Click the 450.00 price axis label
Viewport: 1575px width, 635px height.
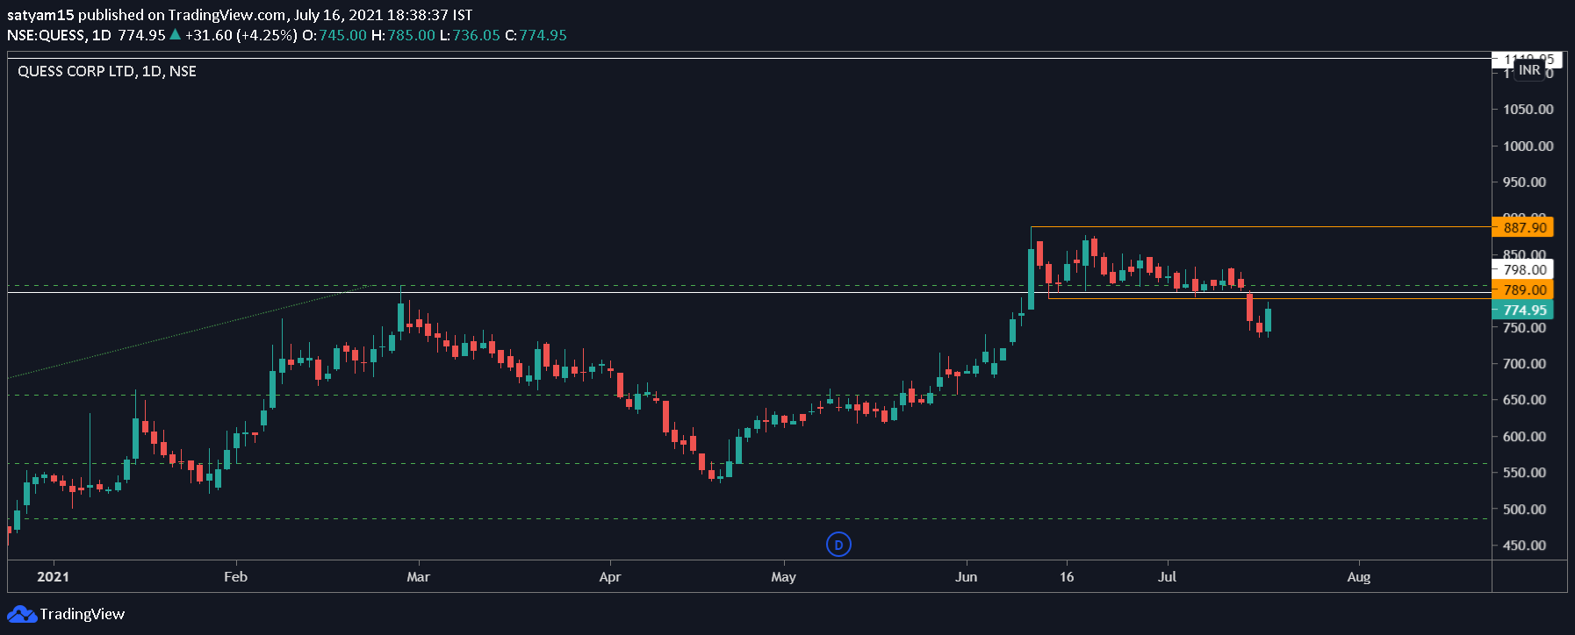[1525, 545]
